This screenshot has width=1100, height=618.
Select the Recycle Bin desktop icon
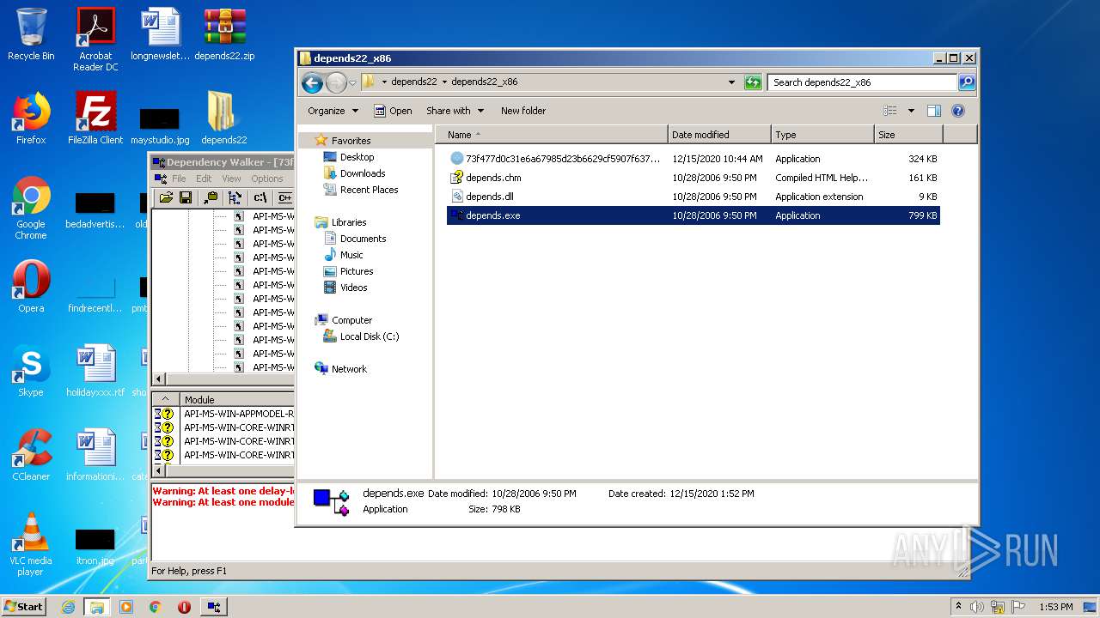click(31, 35)
